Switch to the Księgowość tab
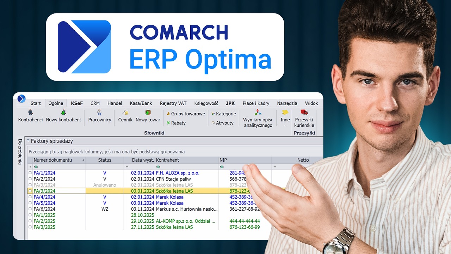451x254 pixels. tap(206, 103)
